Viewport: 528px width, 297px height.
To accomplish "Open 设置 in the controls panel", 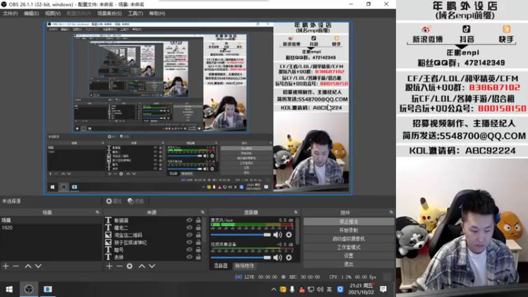I will [x=348, y=255].
